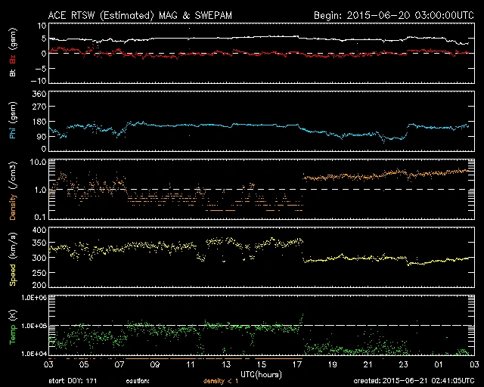Click the 'UTC(hours)' axis title

[261, 375]
